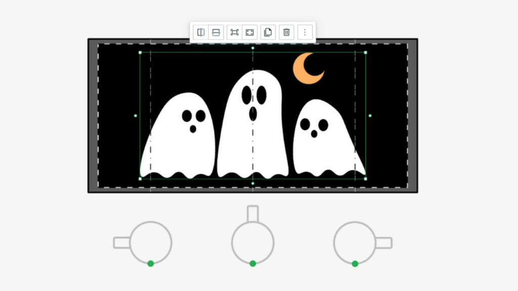Click the top-right resize handle
The height and width of the screenshot is (291, 518).
pyautogui.click(x=365, y=52)
